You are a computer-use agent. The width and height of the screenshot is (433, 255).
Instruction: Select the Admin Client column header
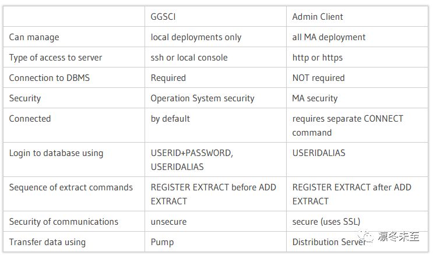point(318,17)
